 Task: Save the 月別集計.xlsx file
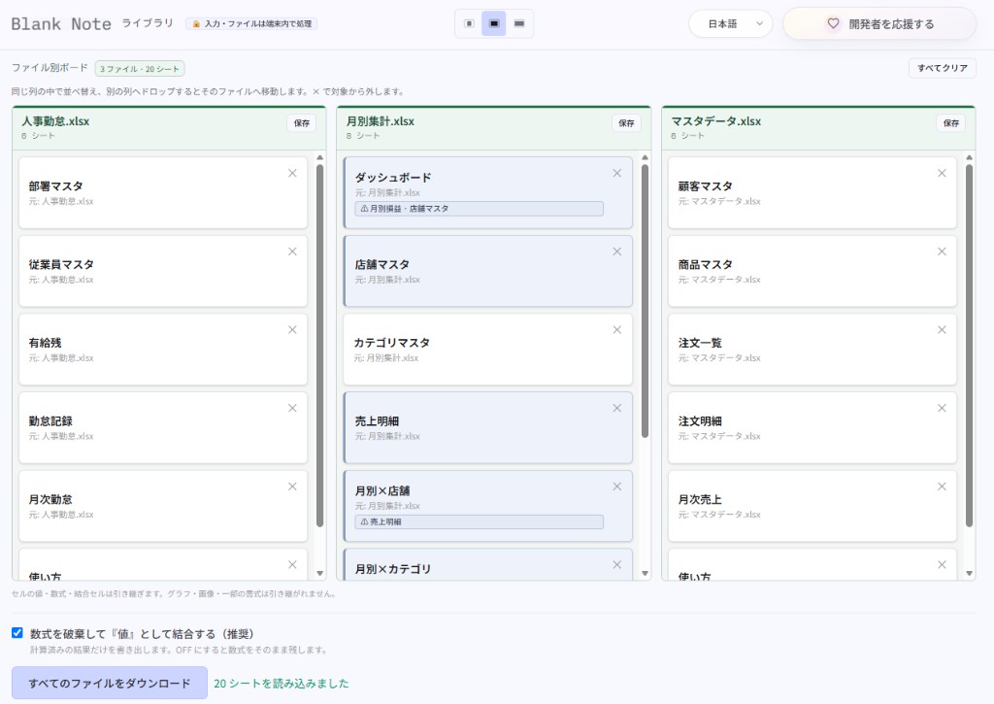tap(626, 123)
